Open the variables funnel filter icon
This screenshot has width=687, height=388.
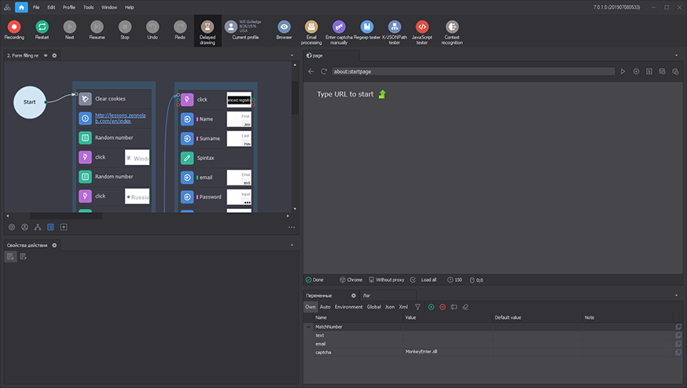point(417,307)
